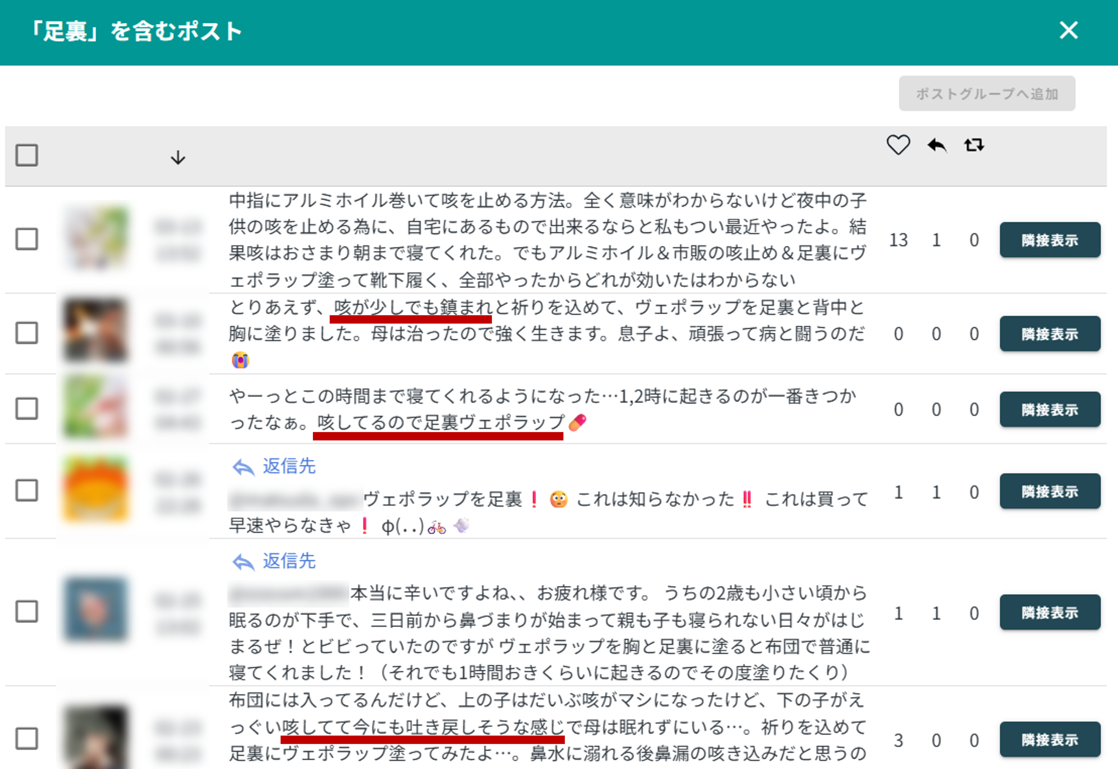This screenshot has height=769, width=1118.
Task: Click 隣接表示 for 本当に辛いですよね post
Action: click(x=1050, y=612)
